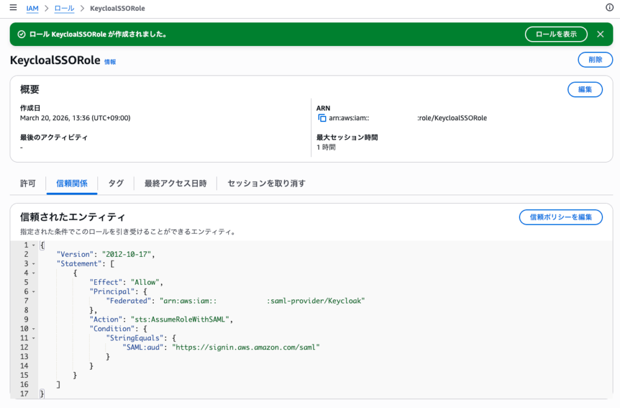The image size is (620, 408).
Task: Select the 信頼関係 tab
Action: point(71,183)
